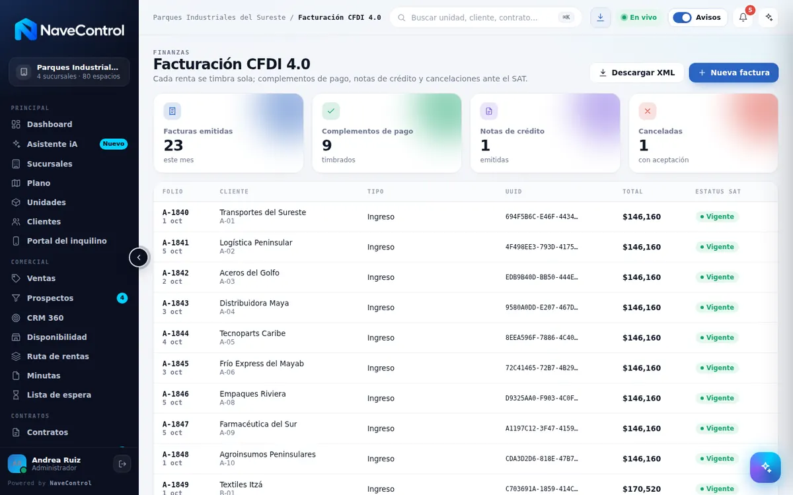The width and height of the screenshot is (793, 495).
Task: Click the FOLIO column header
Action: (x=172, y=191)
